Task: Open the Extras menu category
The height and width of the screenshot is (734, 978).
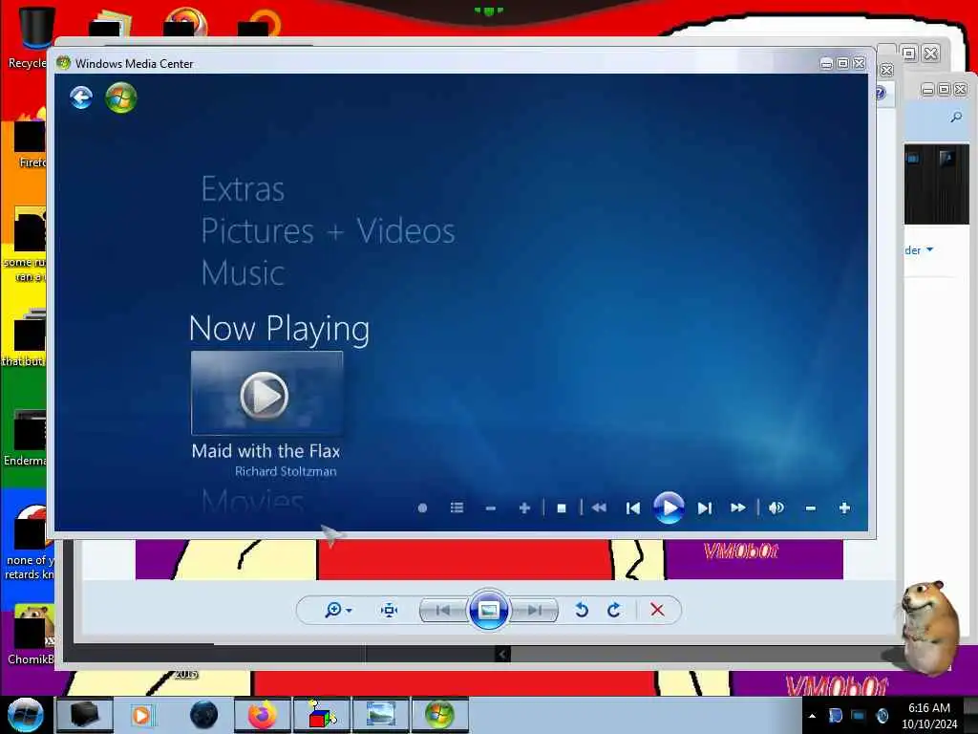Action: 243,188
